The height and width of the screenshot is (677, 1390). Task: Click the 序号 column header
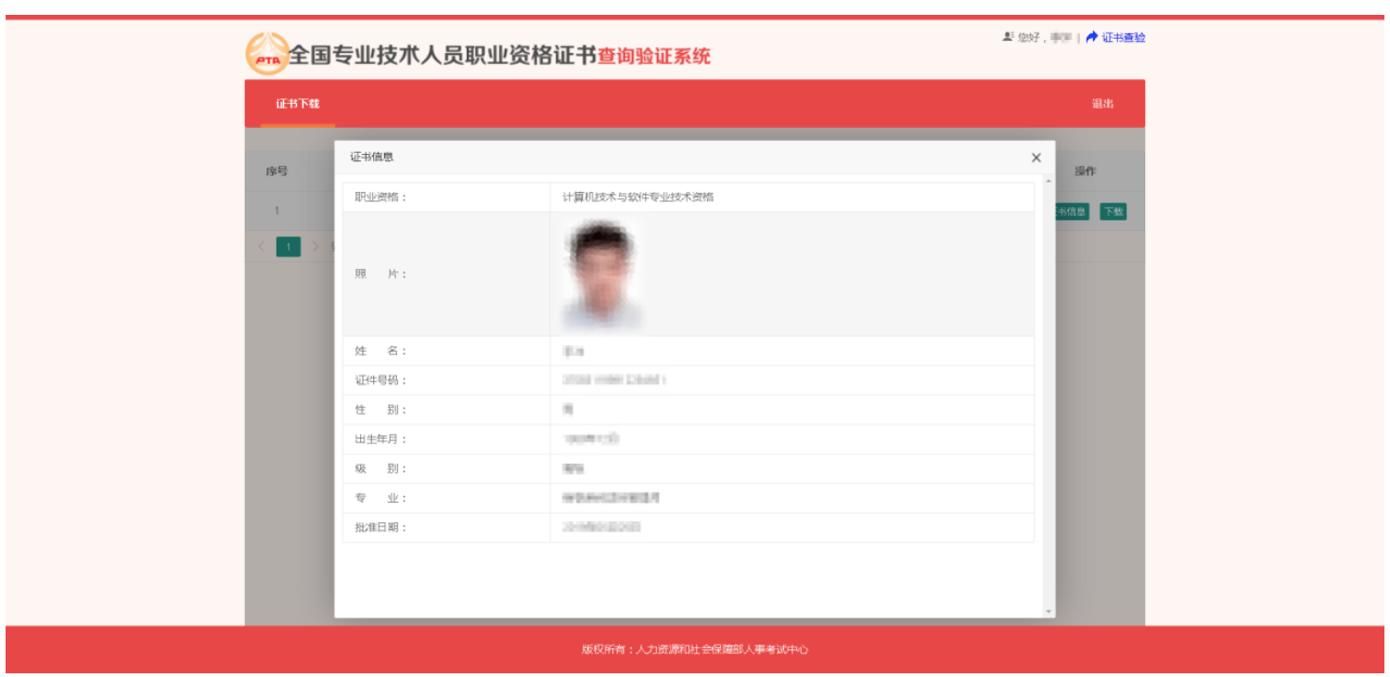pyautogui.click(x=277, y=172)
